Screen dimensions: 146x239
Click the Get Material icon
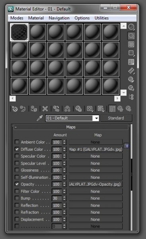click(15, 109)
